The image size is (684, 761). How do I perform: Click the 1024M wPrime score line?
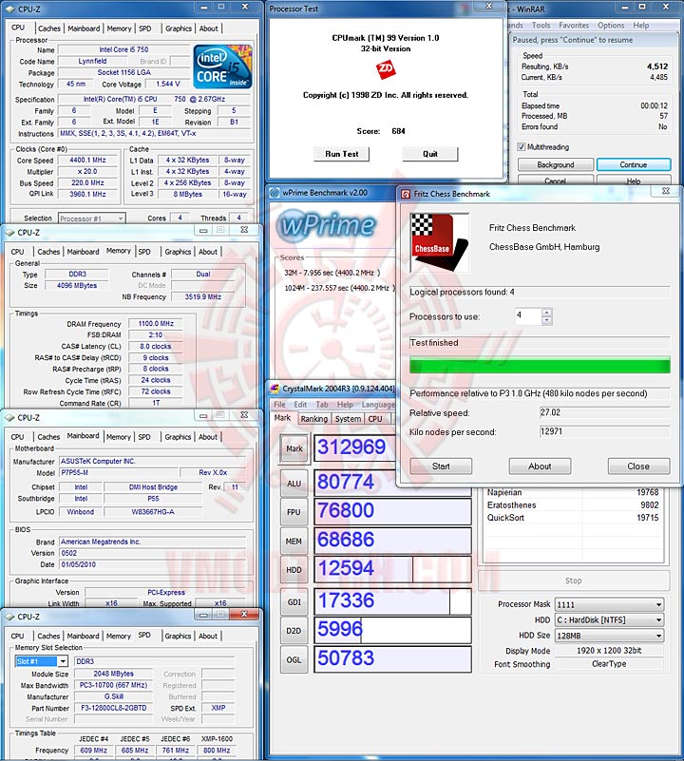click(339, 288)
